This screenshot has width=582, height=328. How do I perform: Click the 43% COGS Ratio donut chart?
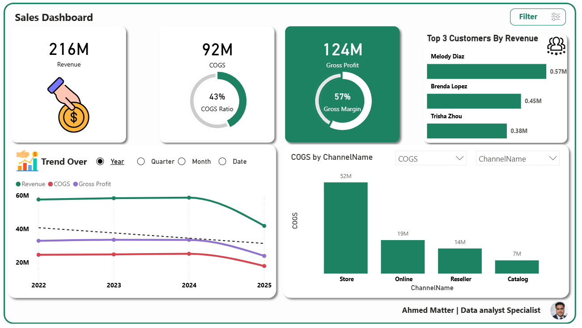(x=218, y=100)
